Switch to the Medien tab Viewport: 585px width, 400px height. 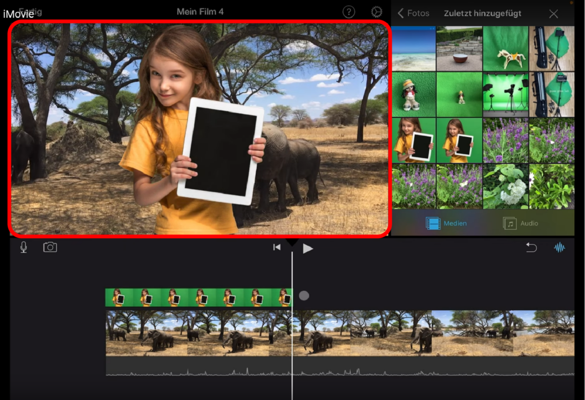[x=446, y=223]
